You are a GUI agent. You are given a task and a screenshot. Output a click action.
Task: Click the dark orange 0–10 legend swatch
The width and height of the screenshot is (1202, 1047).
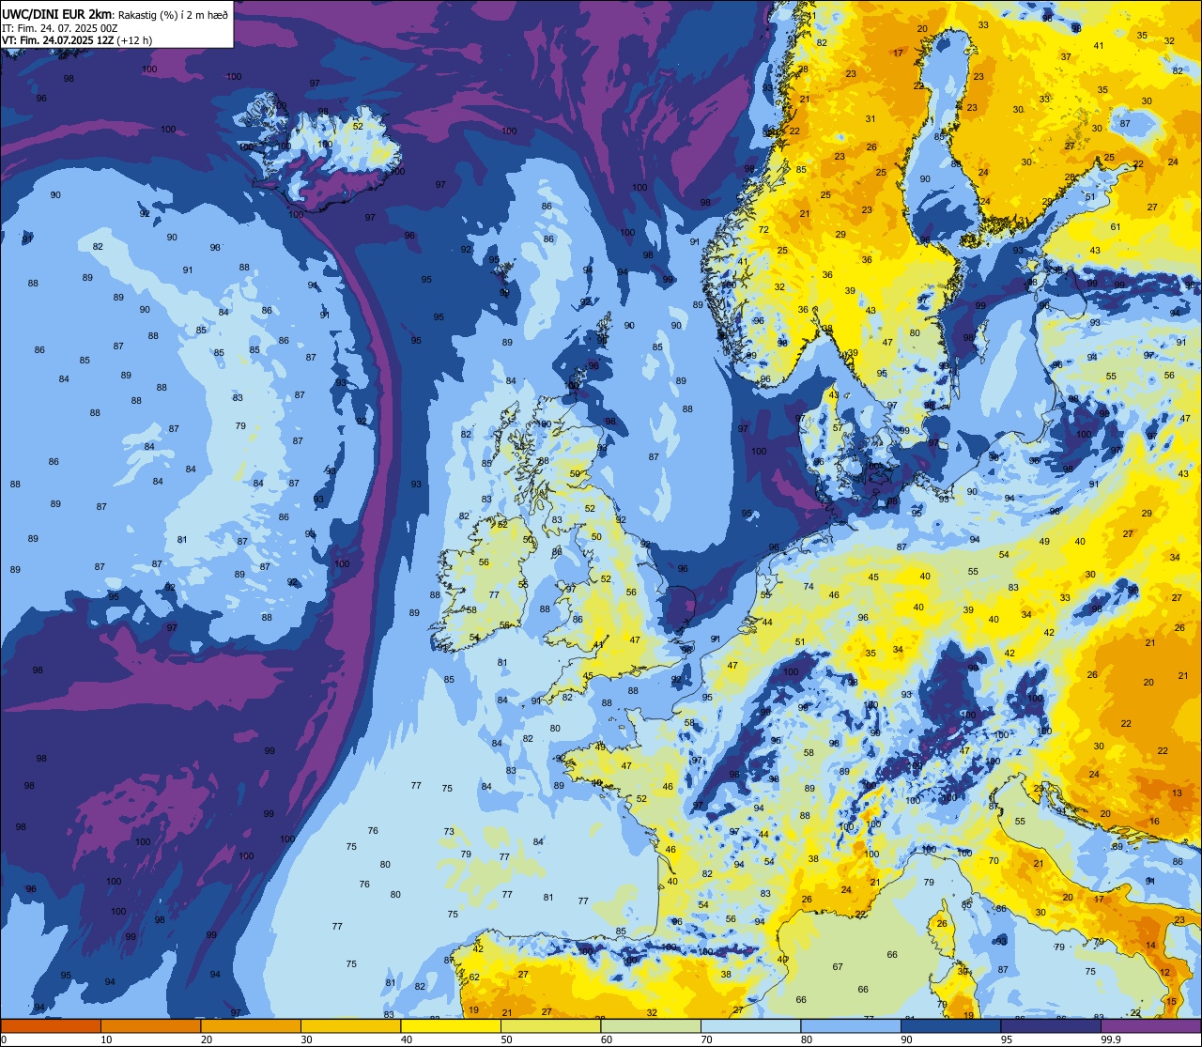(x=51, y=1025)
